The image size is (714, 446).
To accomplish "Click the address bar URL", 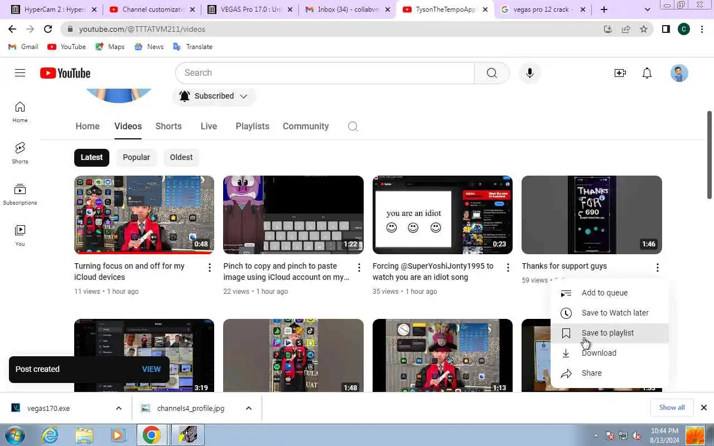I will (142, 29).
